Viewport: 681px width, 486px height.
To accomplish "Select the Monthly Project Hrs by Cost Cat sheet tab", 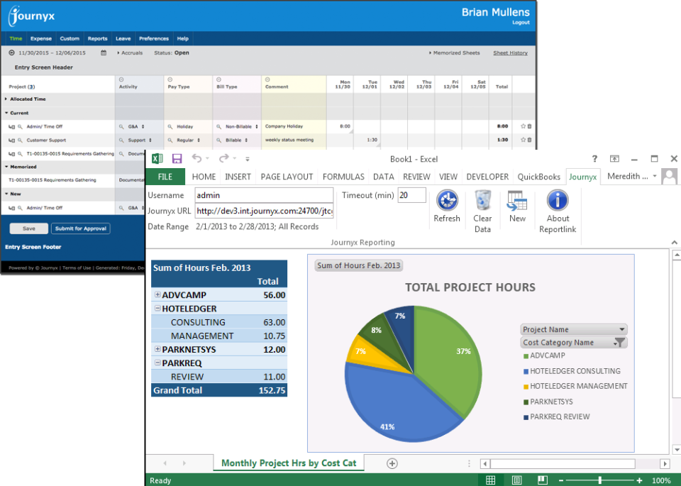I will (x=289, y=463).
